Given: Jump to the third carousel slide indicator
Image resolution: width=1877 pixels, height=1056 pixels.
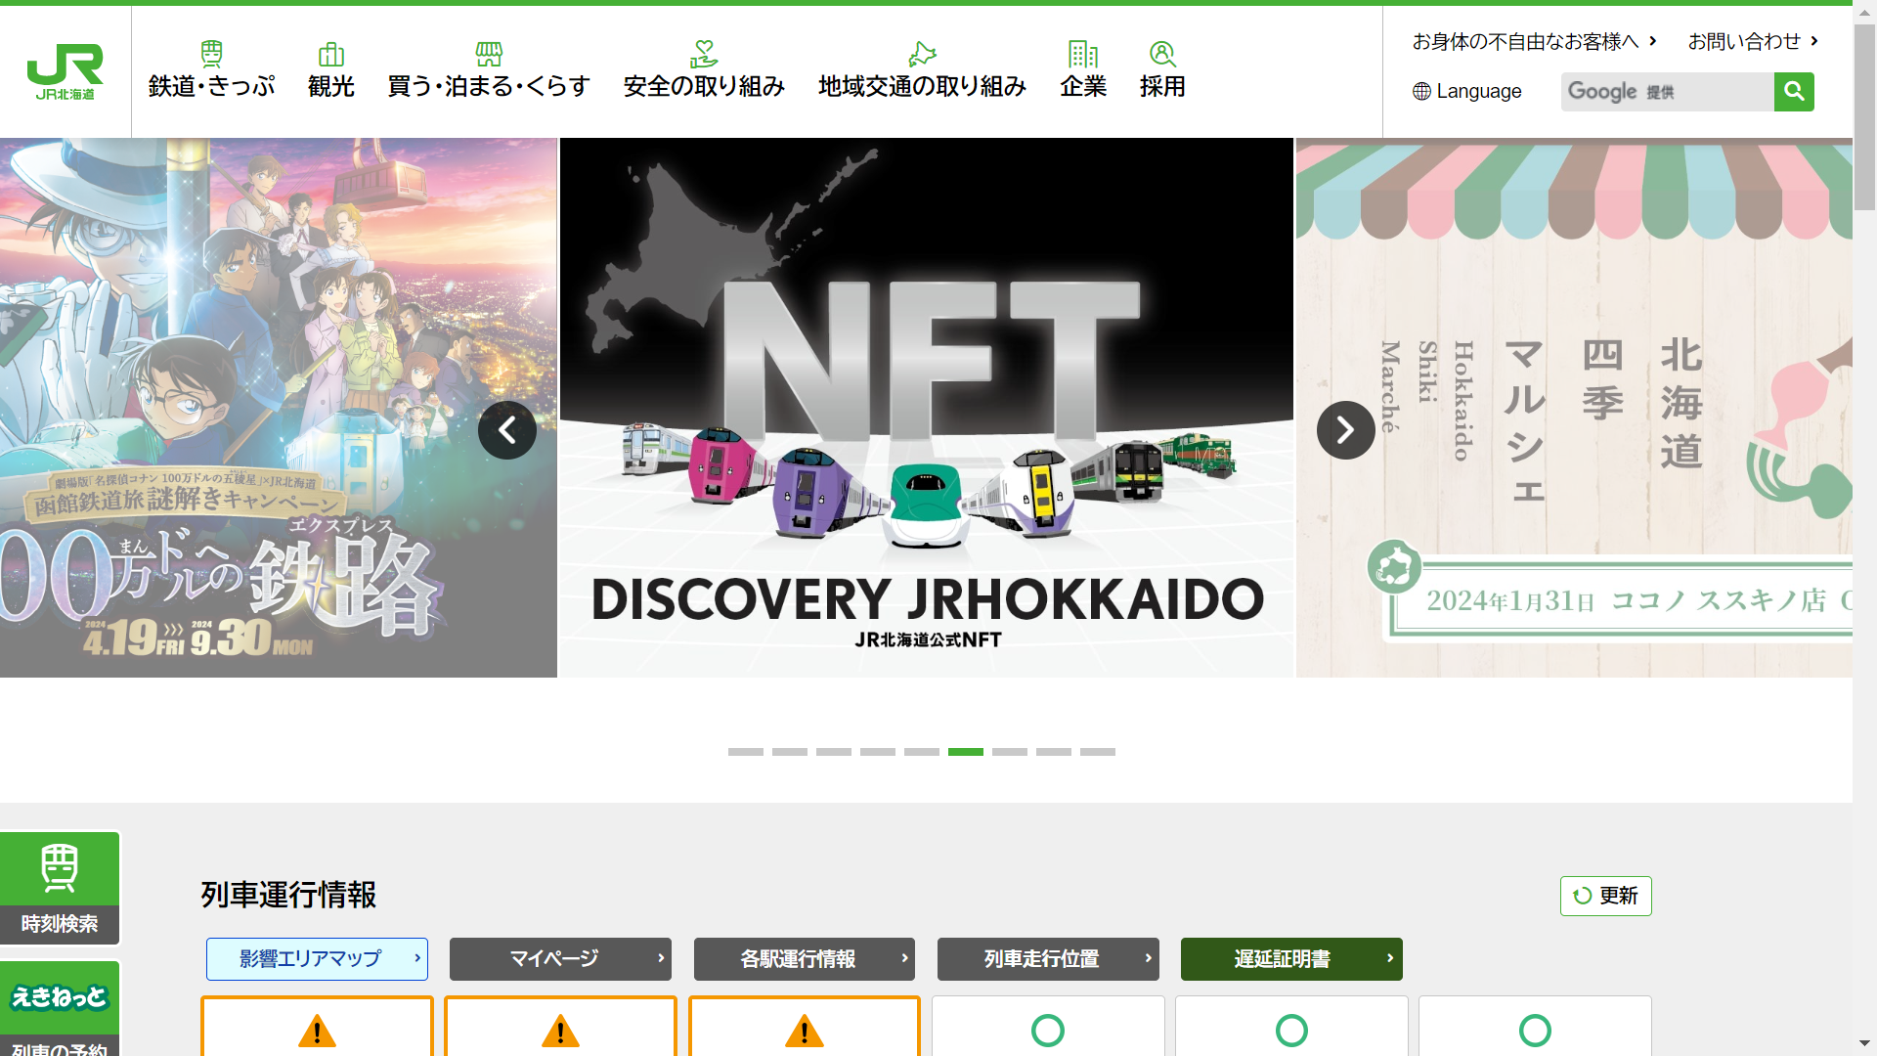Looking at the screenshot, I should point(834,752).
